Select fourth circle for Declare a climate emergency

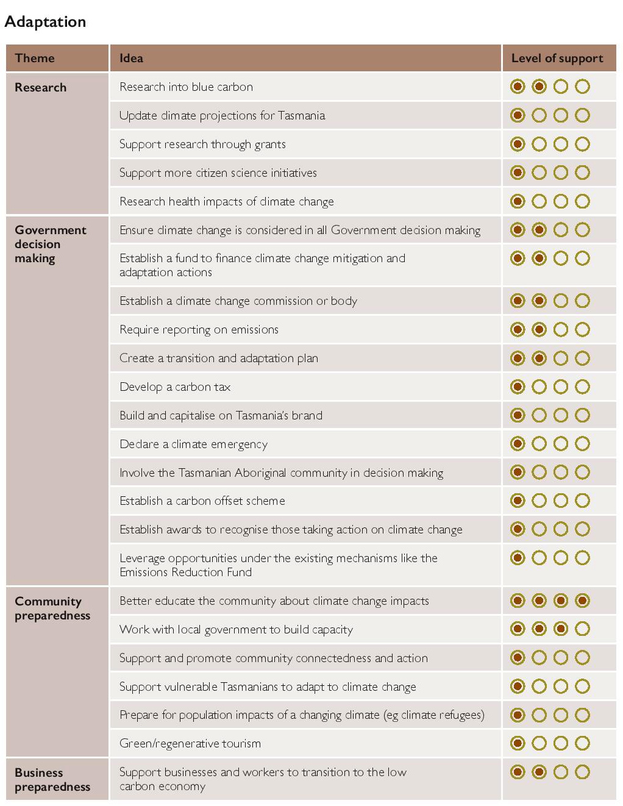click(583, 443)
